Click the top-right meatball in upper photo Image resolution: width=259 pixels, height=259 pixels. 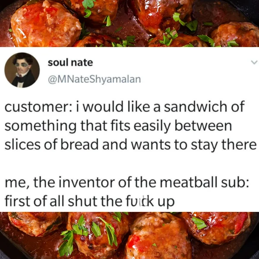235,35
